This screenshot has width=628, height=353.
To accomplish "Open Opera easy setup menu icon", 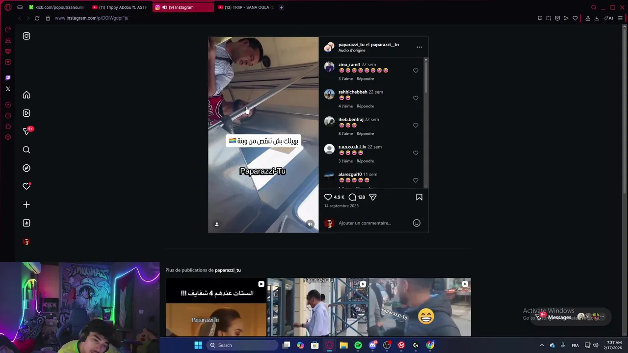I will (620, 18).
